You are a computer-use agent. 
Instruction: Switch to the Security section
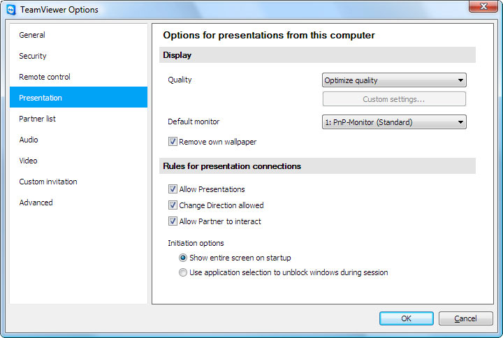[33, 56]
